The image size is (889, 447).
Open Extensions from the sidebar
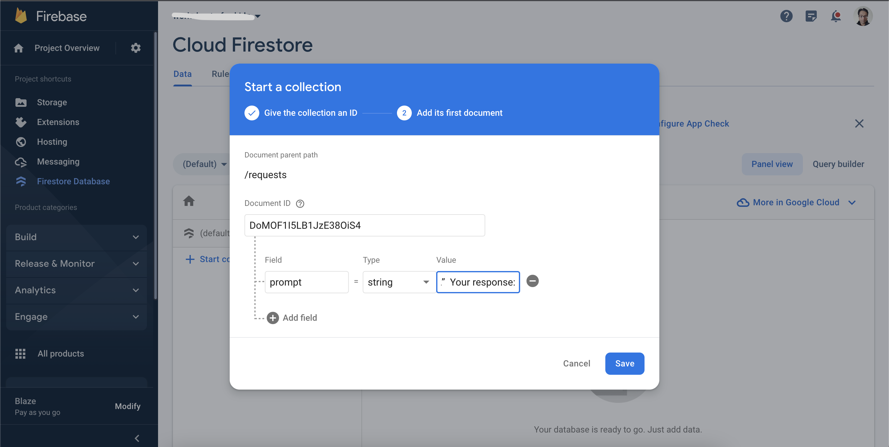(58, 122)
